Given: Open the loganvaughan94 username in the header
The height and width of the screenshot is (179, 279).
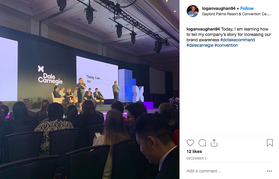Looking at the screenshot, I should (219, 8).
